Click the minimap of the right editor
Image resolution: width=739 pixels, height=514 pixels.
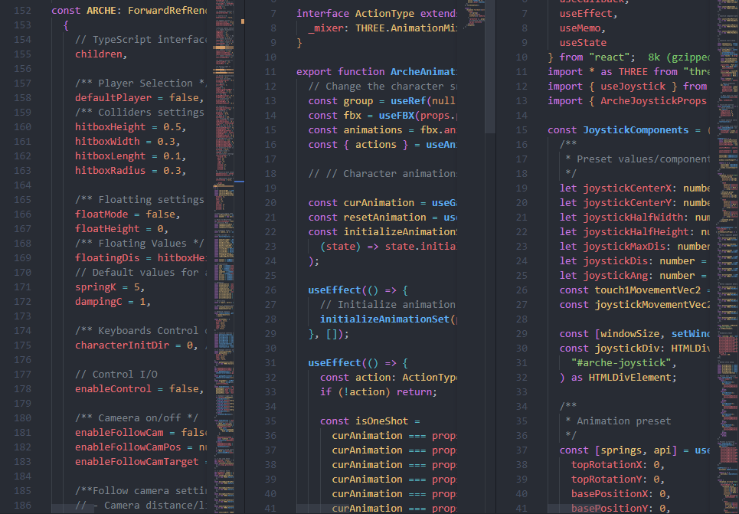pos(726,230)
